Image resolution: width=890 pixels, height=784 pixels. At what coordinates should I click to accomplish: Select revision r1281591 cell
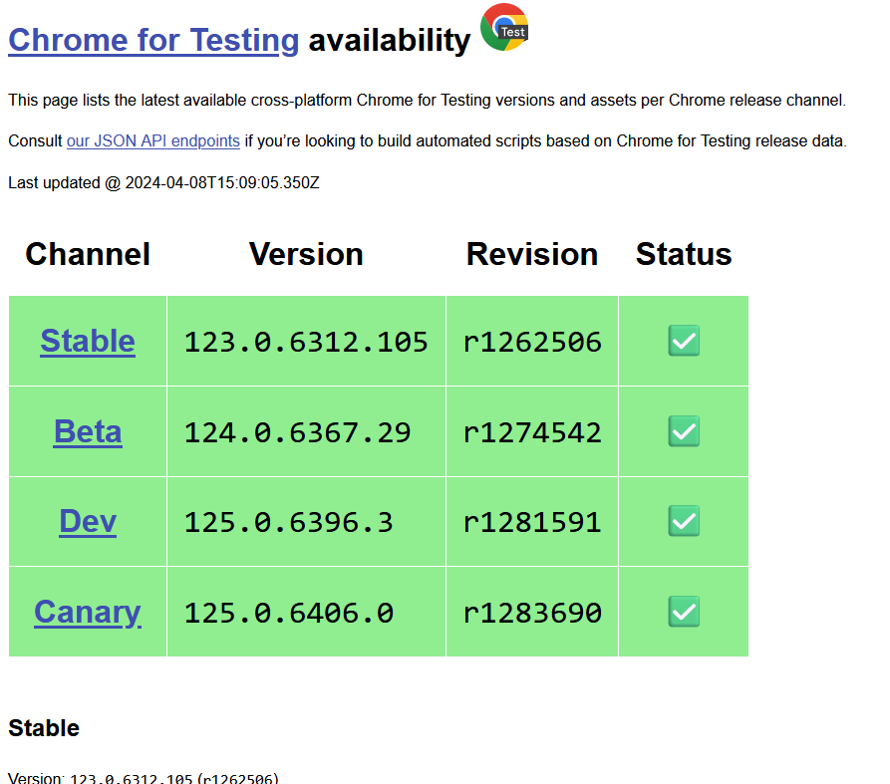532,522
